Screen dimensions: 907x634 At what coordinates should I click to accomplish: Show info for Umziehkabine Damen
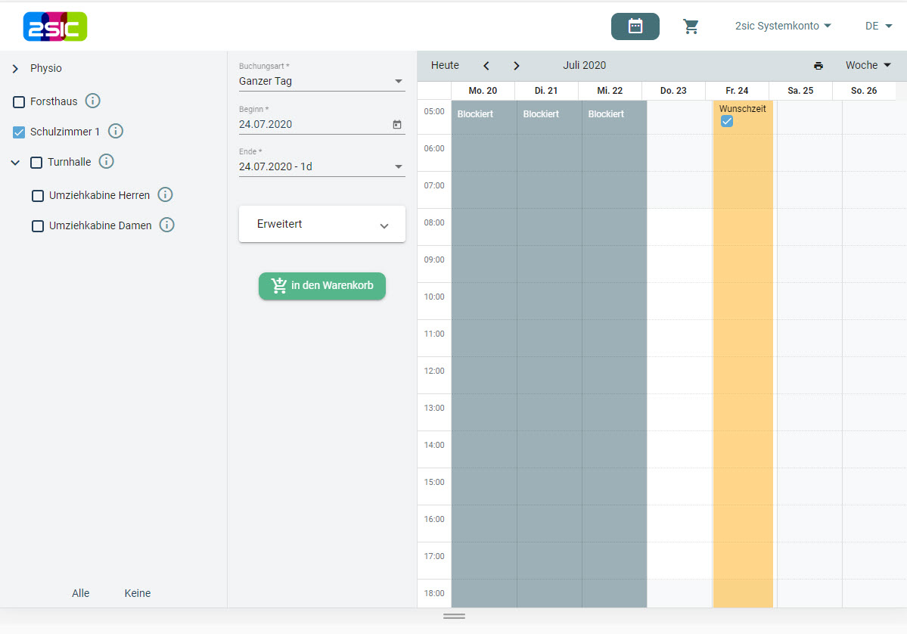click(x=167, y=225)
